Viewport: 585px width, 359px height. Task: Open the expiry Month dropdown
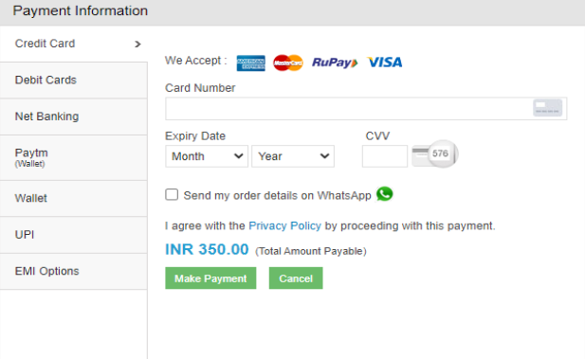[207, 156]
